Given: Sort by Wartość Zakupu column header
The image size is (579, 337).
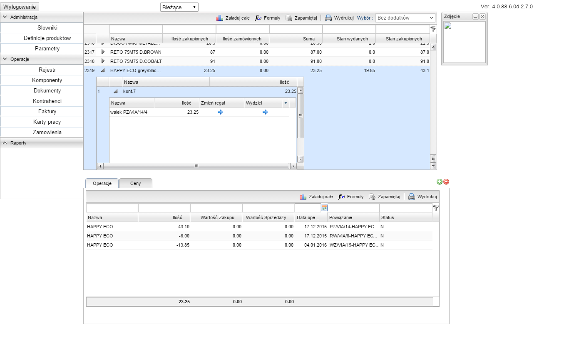Looking at the screenshot, I should pos(216,217).
